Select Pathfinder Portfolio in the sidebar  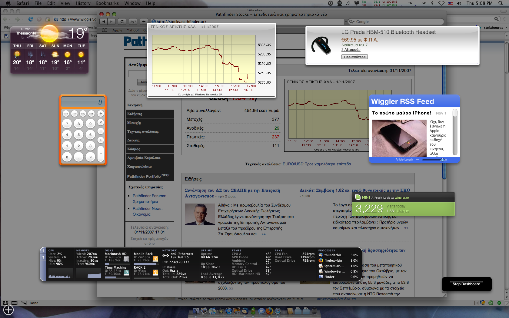click(150, 176)
